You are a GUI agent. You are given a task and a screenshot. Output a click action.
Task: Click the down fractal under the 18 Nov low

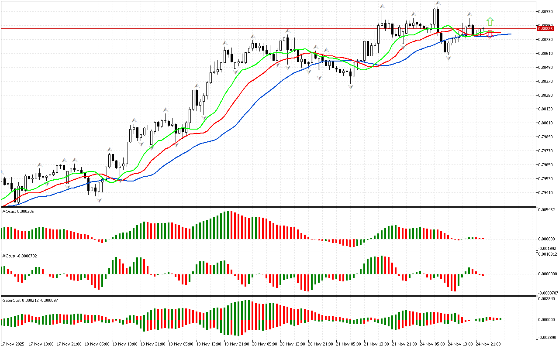click(x=99, y=200)
